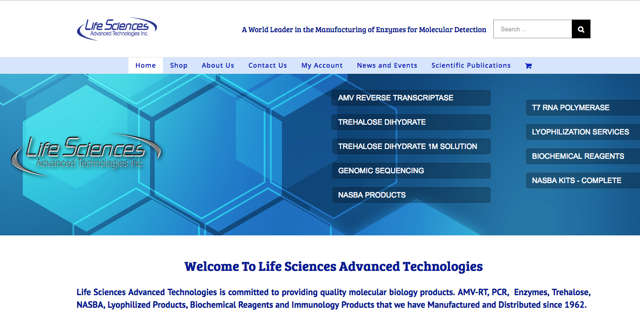Open the About Us page
Viewport: 640px width, 326px height.
pyautogui.click(x=218, y=65)
